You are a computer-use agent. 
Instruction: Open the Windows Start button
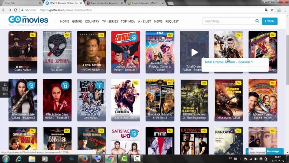6,159
